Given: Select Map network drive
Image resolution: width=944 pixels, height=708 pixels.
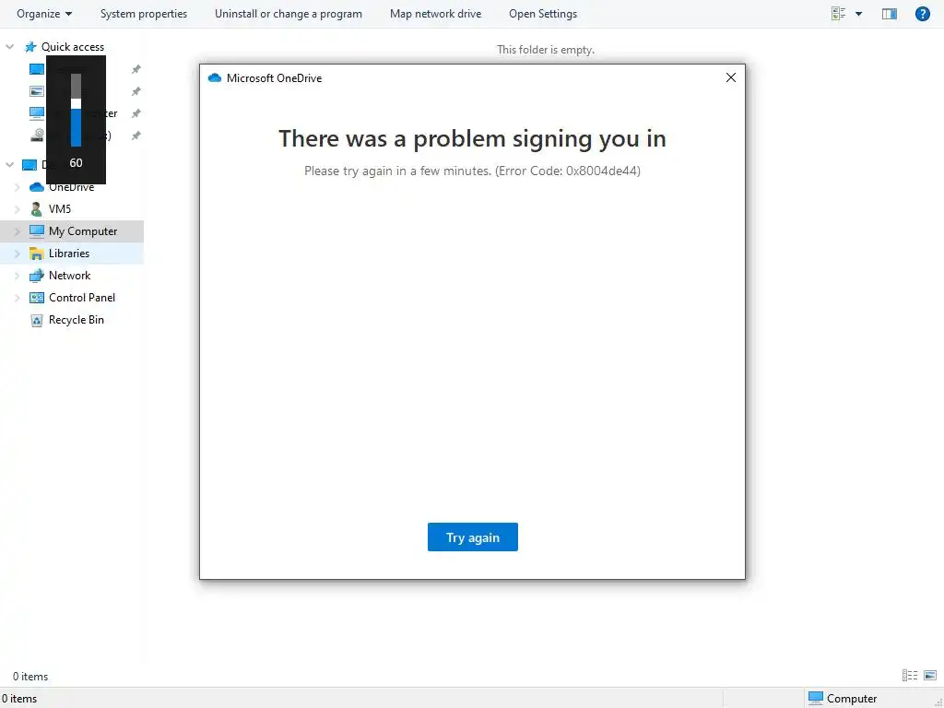Looking at the screenshot, I should (x=435, y=13).
